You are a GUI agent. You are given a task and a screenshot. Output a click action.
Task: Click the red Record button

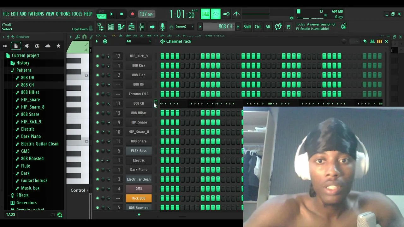pyautogui.click(x=133, y=14)
